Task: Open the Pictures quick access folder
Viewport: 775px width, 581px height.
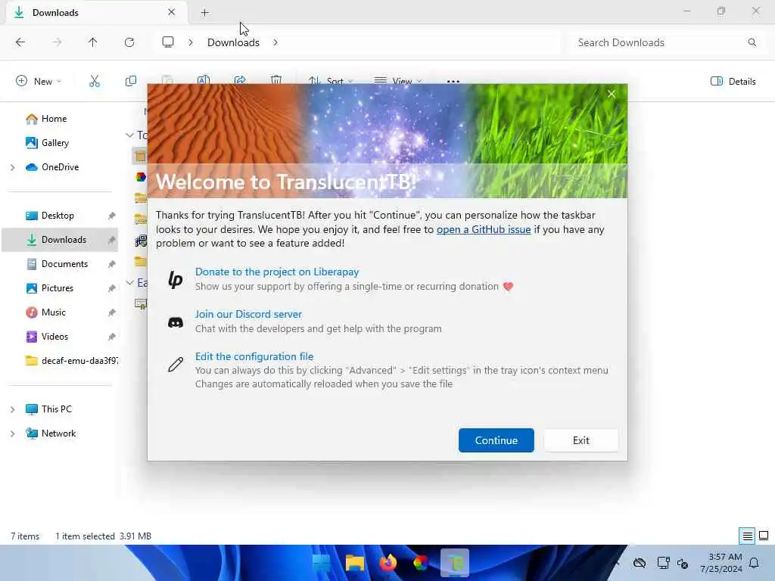Action: tap(58, 288)
